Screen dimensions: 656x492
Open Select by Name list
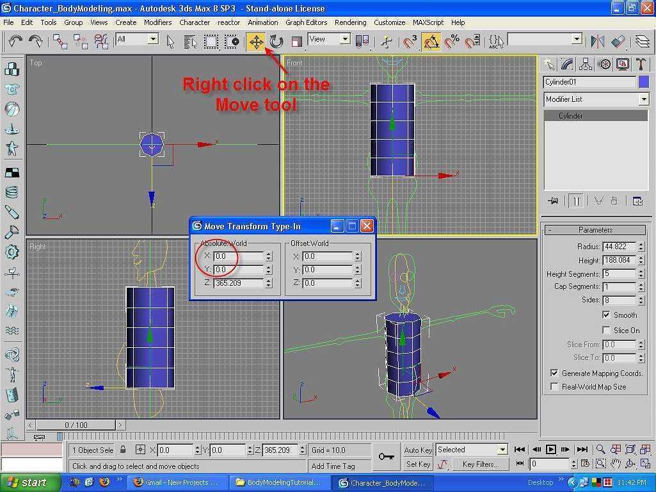[x=190, y=42]
